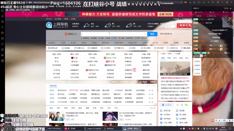
Task: Open the 京东 link
Action: click(x=56, y=61)
